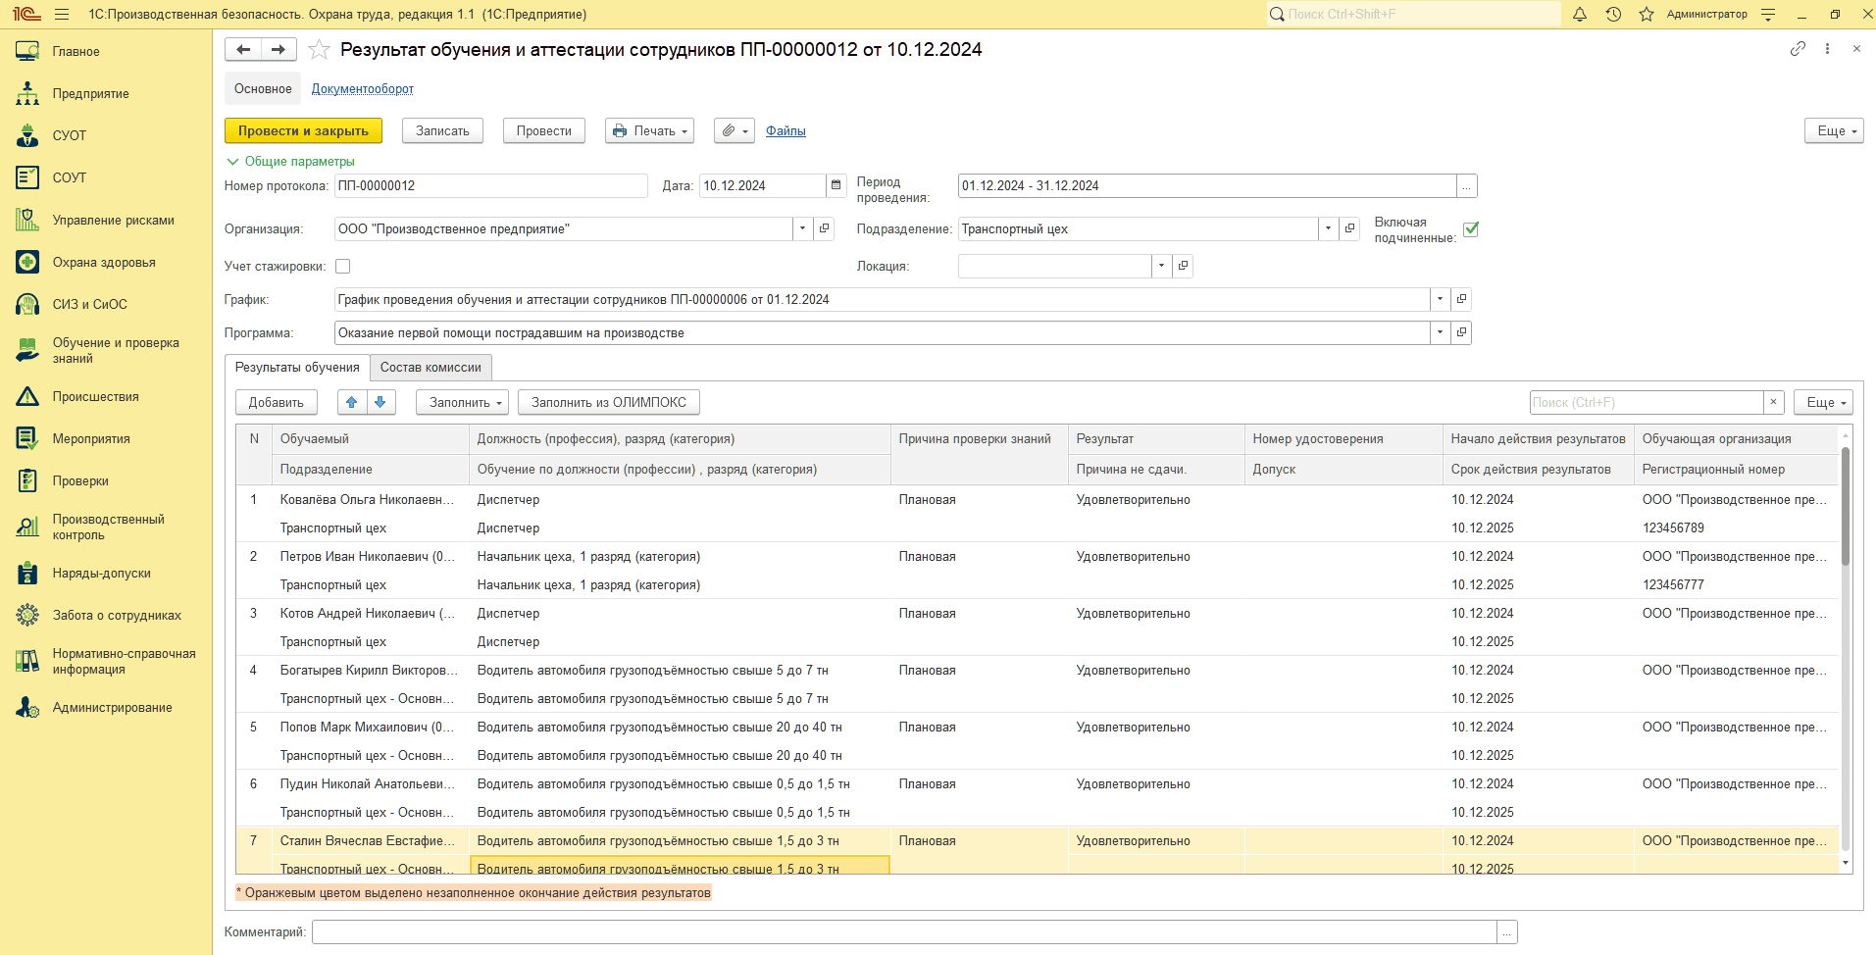Viewport: 1876px width, 955px height.
Task: Select the row Петров Иван Николаевич
Action: point(1037,571)
